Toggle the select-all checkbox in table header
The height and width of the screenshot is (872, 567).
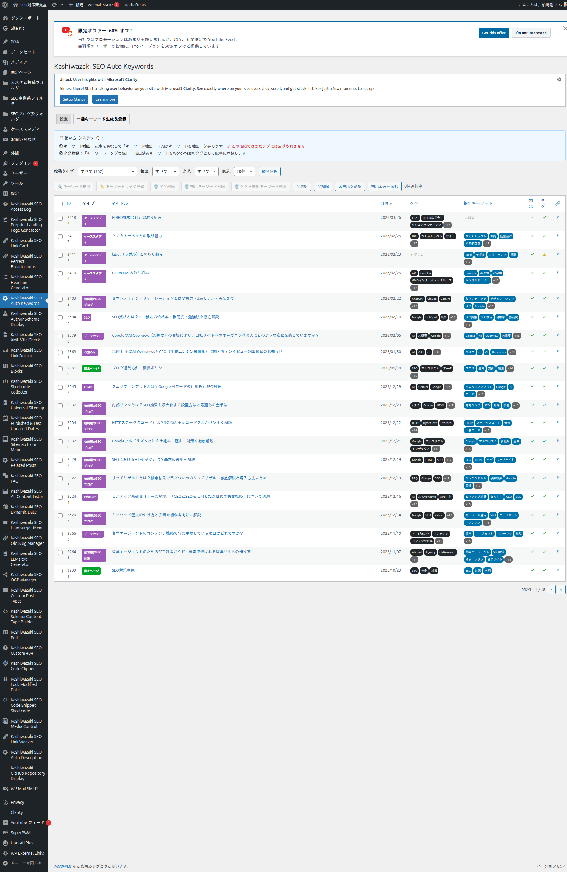point(60,204)
